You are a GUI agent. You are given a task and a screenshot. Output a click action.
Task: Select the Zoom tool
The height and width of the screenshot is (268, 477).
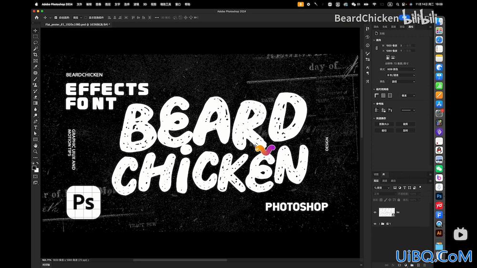point(36,152)
